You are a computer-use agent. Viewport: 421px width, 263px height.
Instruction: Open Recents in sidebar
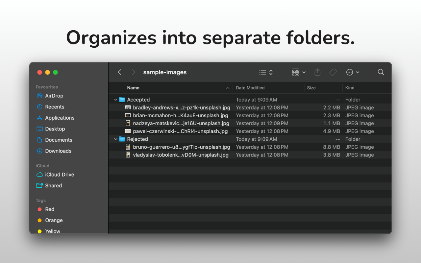(x=55, y=107)
